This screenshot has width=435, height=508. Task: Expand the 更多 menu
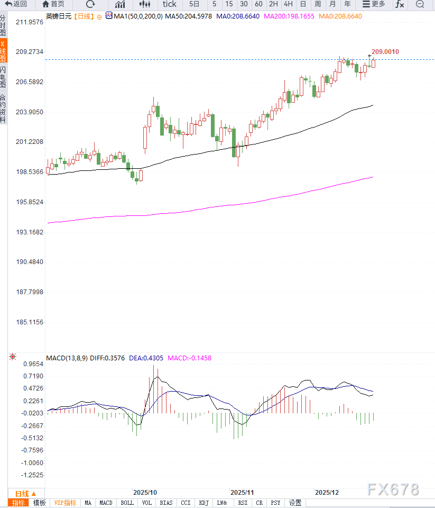[x=374, y=4]
